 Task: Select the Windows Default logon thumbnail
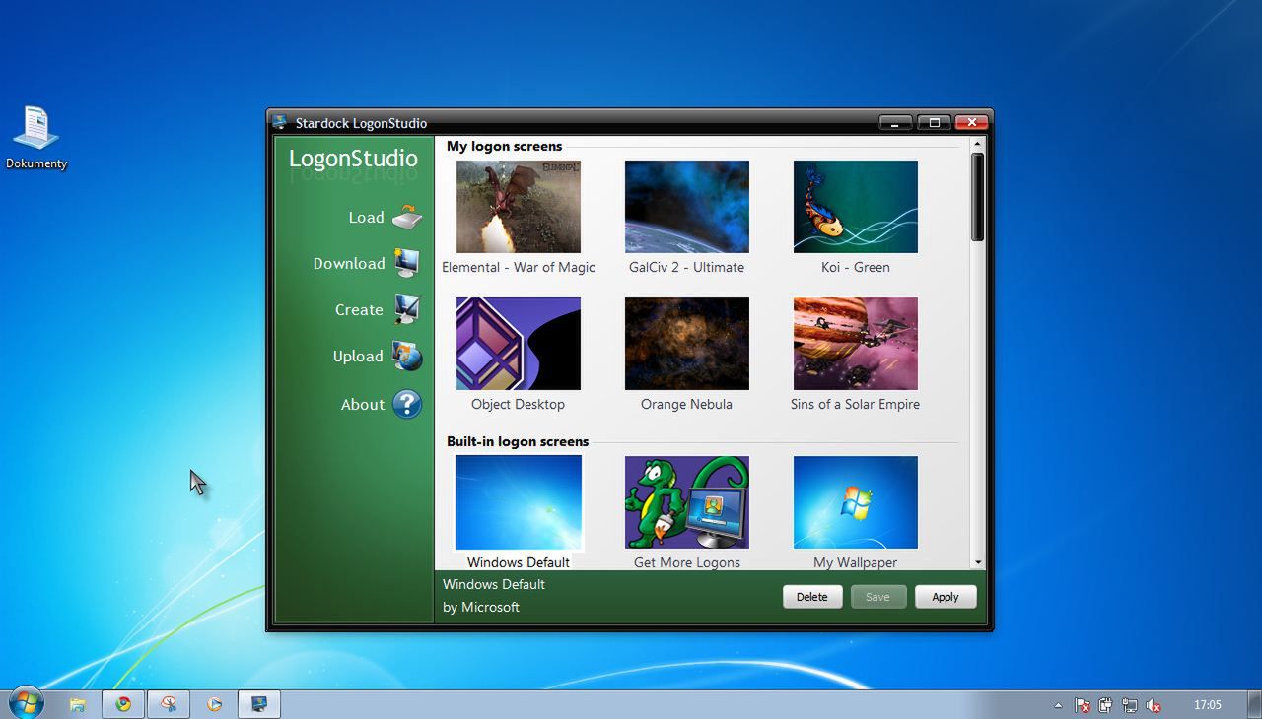tap(519, 502)
